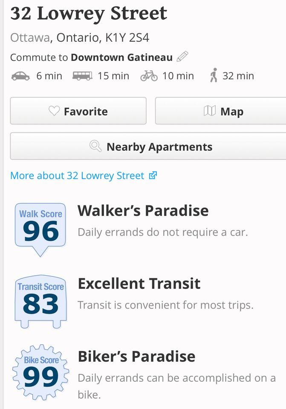Viewport: 286px width, 409px height.
Task: Search Nearby Apartments
Action: (x=148, y=147)
